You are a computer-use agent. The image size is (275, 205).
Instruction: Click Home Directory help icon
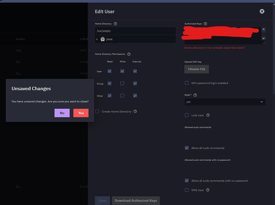point(115,24)
